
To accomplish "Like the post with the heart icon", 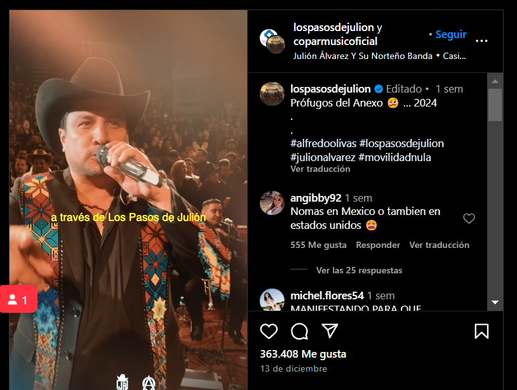I will [x=269, y=331].
